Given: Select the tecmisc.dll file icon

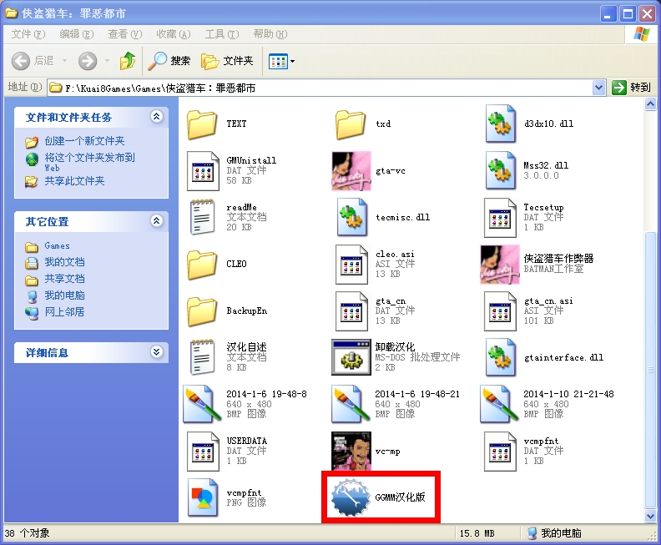Looking at the screenshot, I should pos(351,217).
